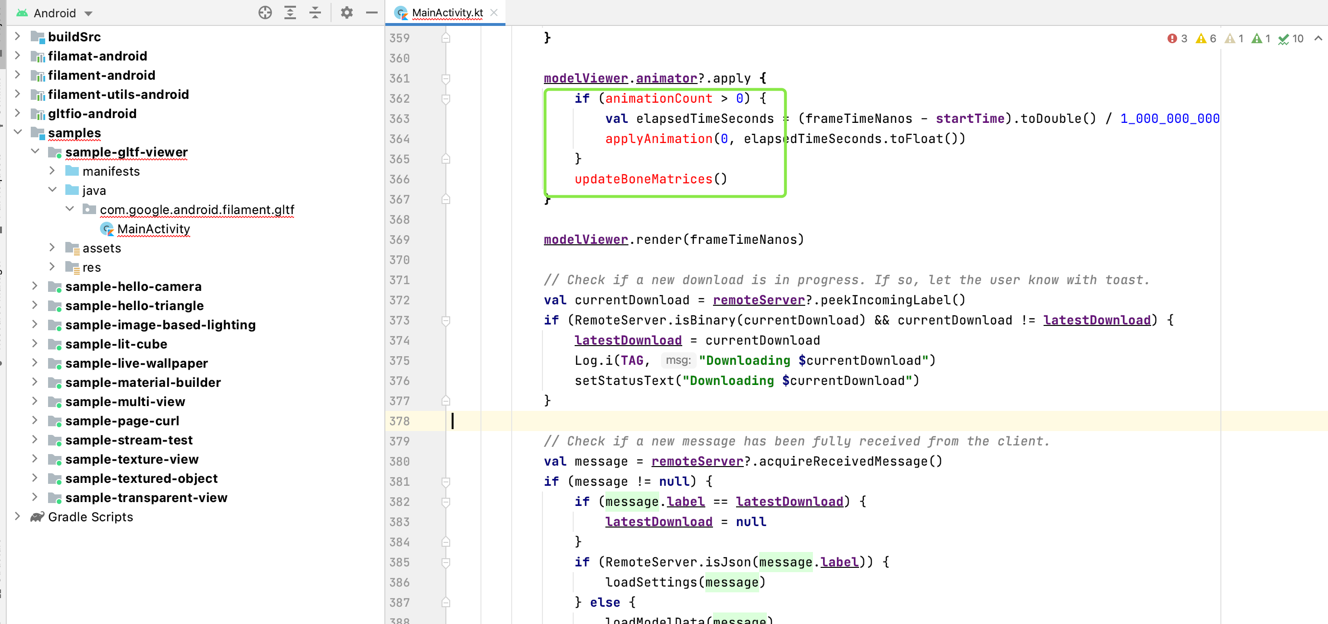Open the Android project view dropdown
This screenshot has height=624, width=1328.
pos(56,13)
